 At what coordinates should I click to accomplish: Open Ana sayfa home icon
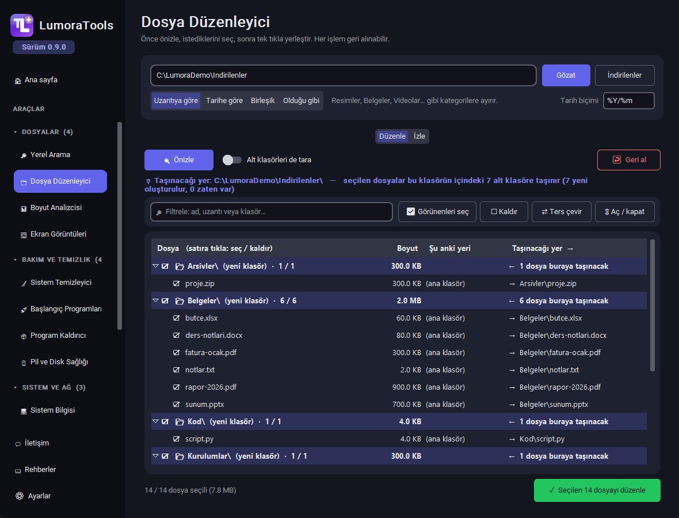(x=18, y=81)
